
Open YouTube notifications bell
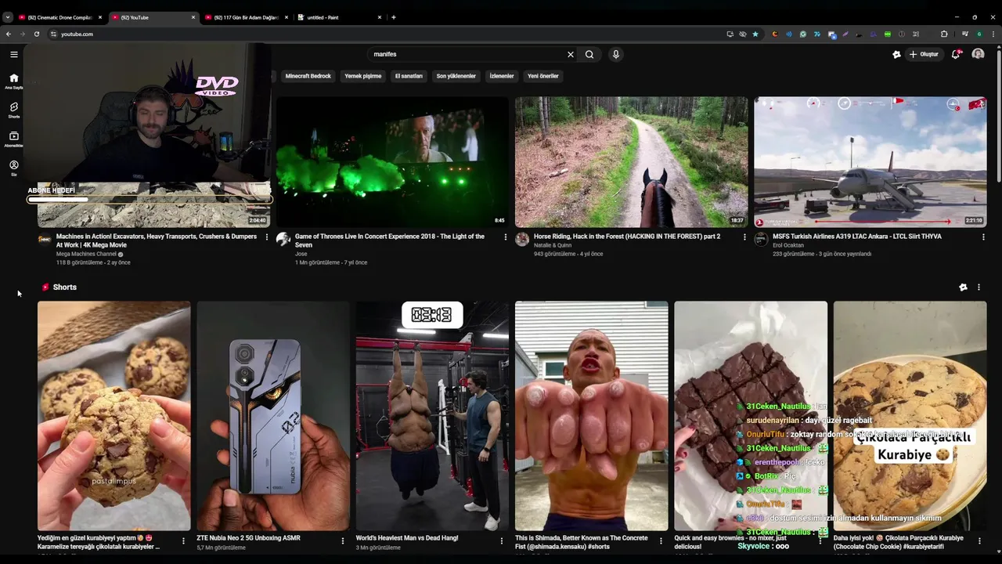956,54
